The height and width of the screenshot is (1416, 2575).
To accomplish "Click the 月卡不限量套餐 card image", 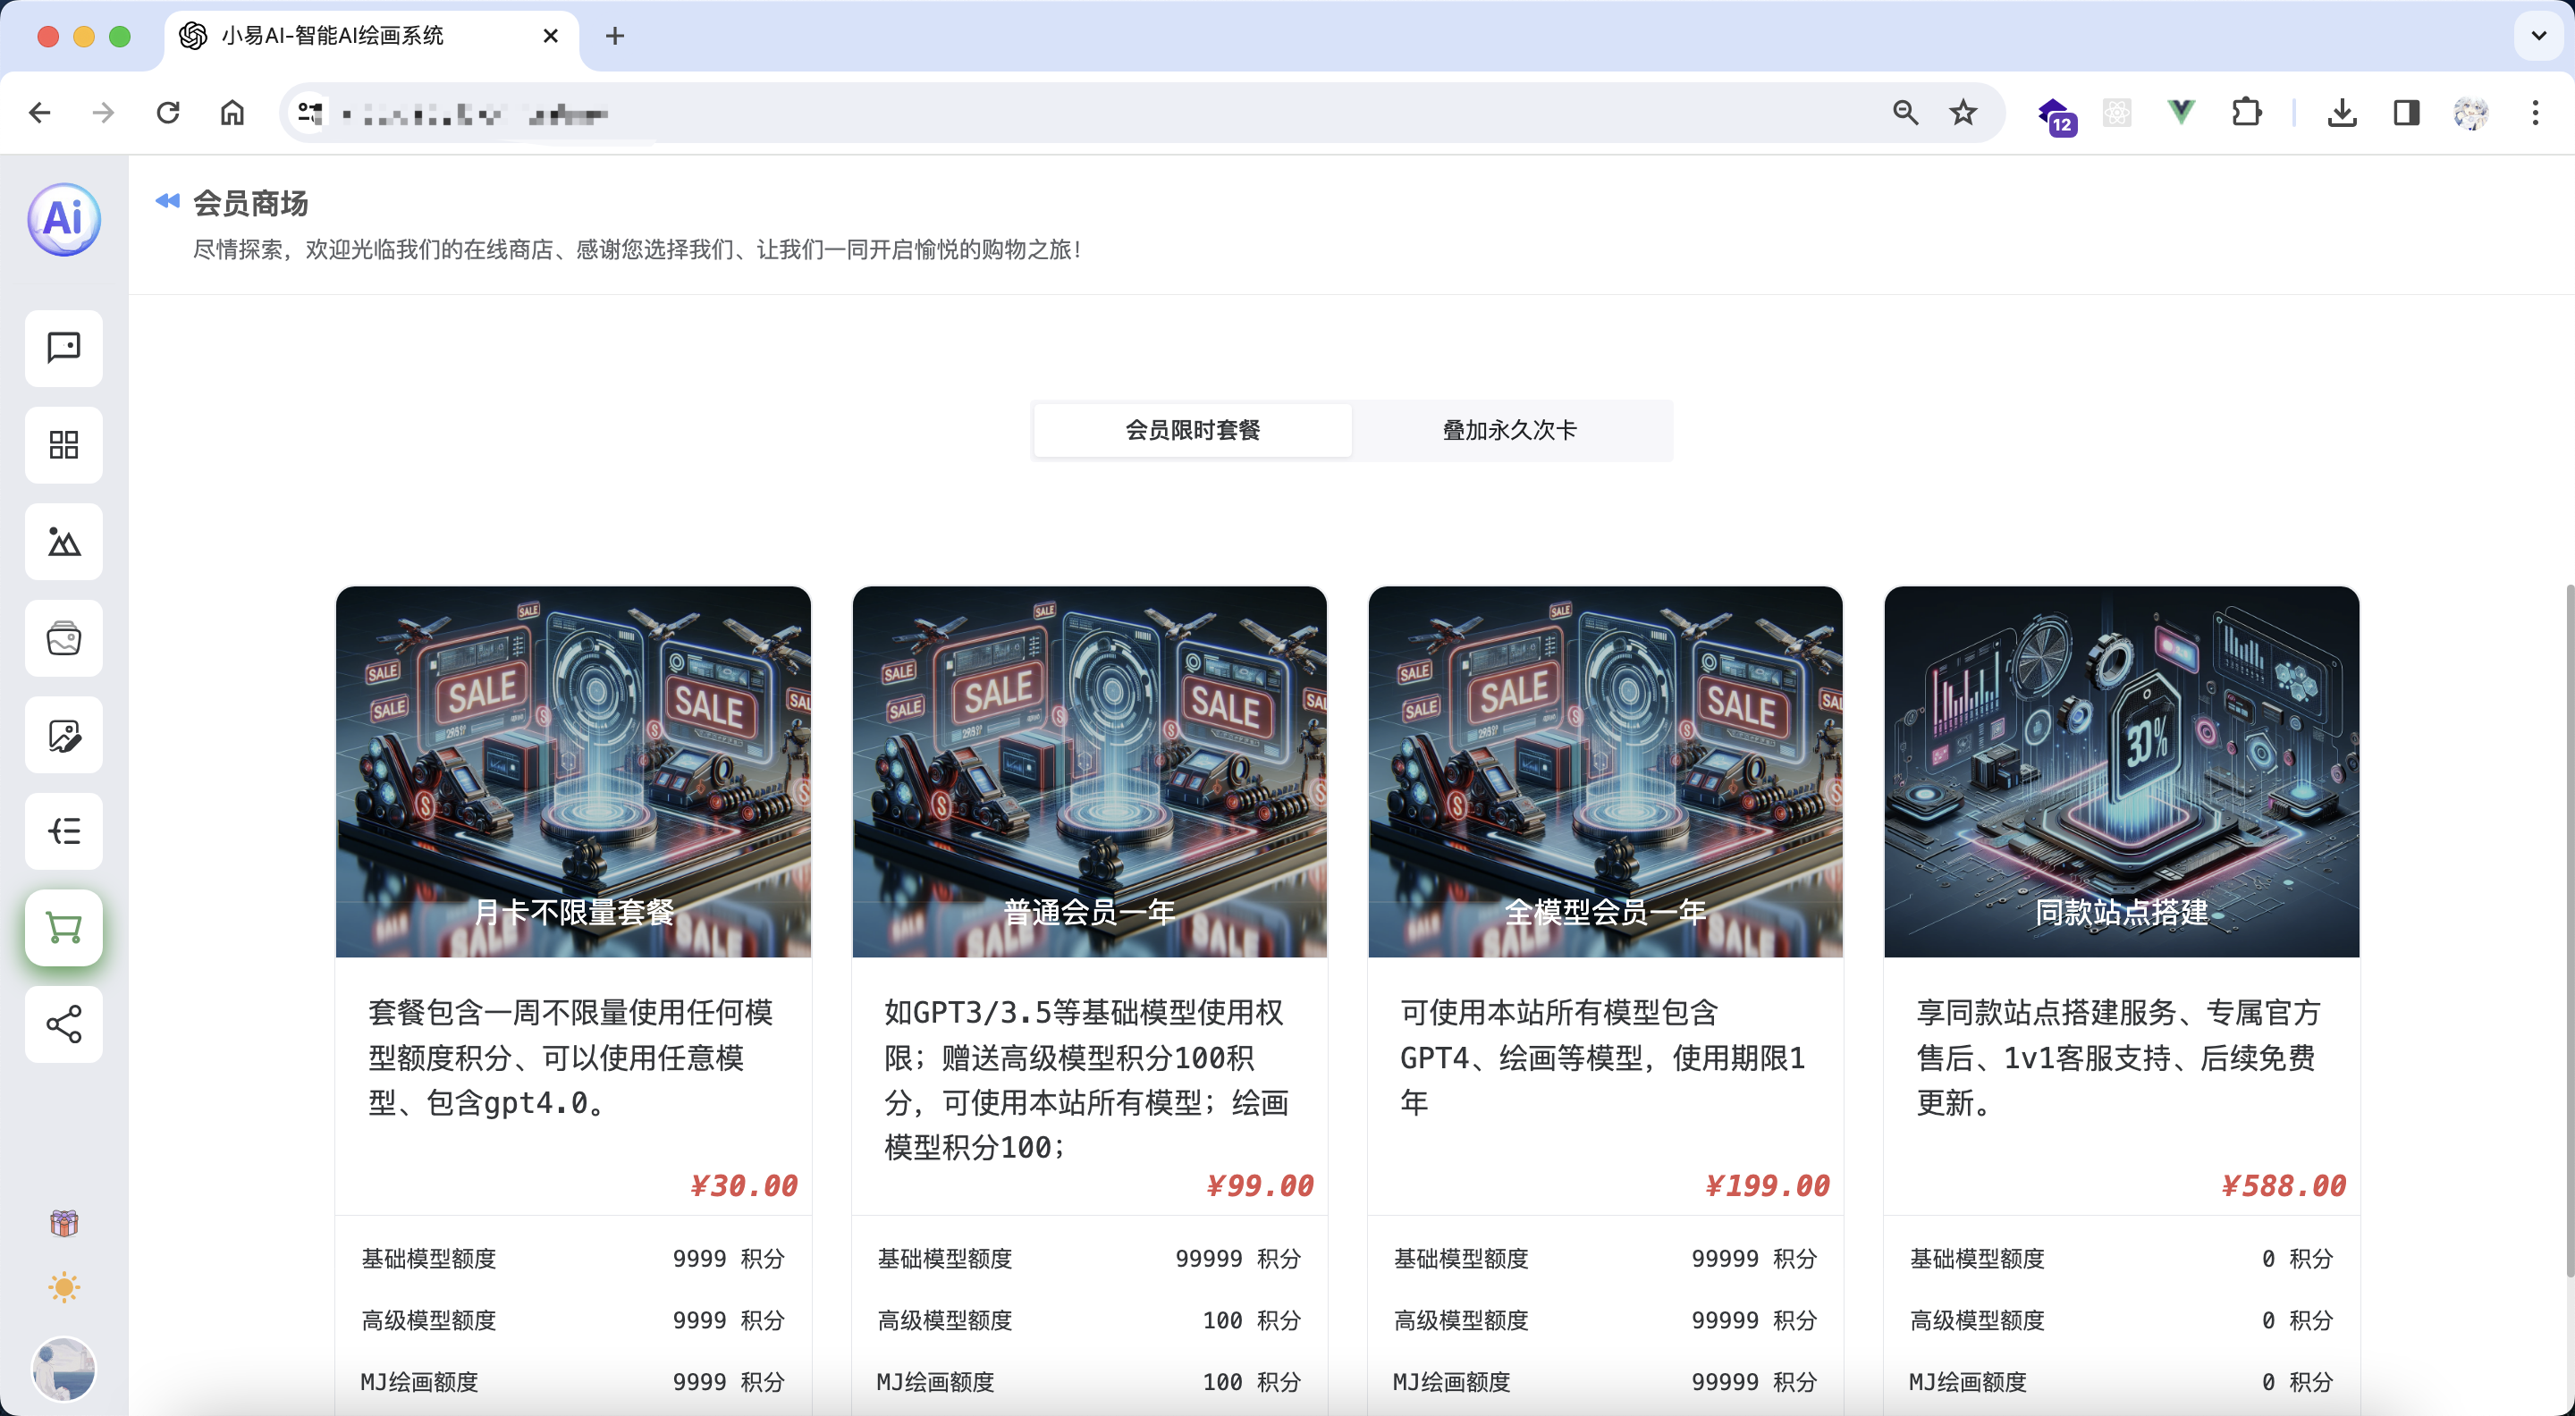I will point(573,771).
